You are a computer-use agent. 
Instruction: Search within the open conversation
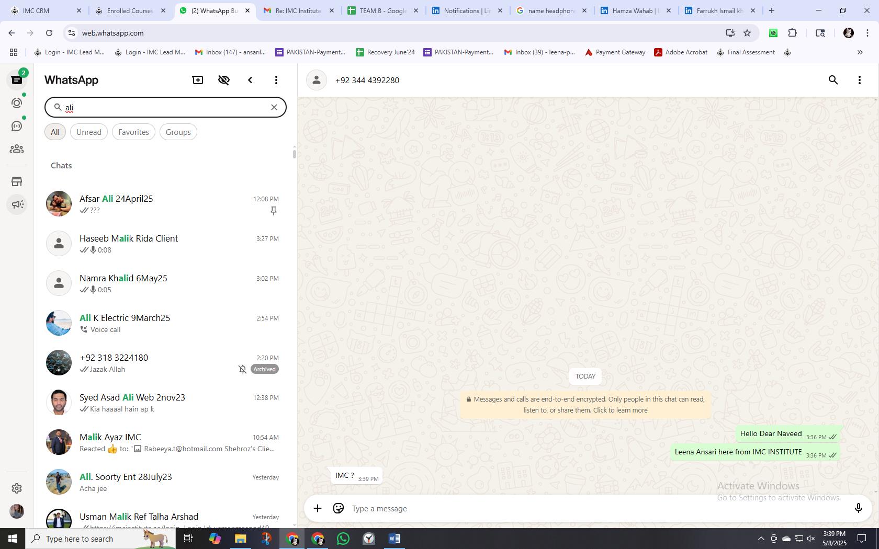(833, 80)
